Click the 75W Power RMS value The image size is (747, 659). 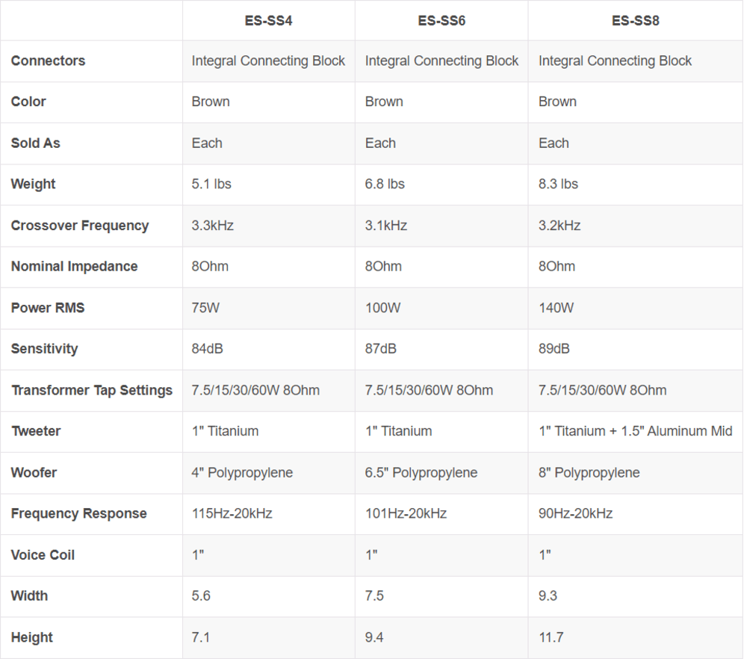click(205, 308)
